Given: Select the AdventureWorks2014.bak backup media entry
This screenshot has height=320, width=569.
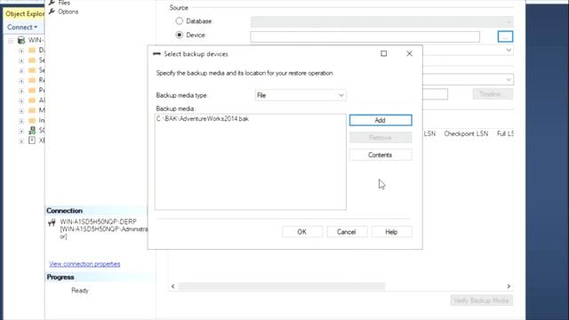Looking at the screenshot, I should [x=203, y=118].
